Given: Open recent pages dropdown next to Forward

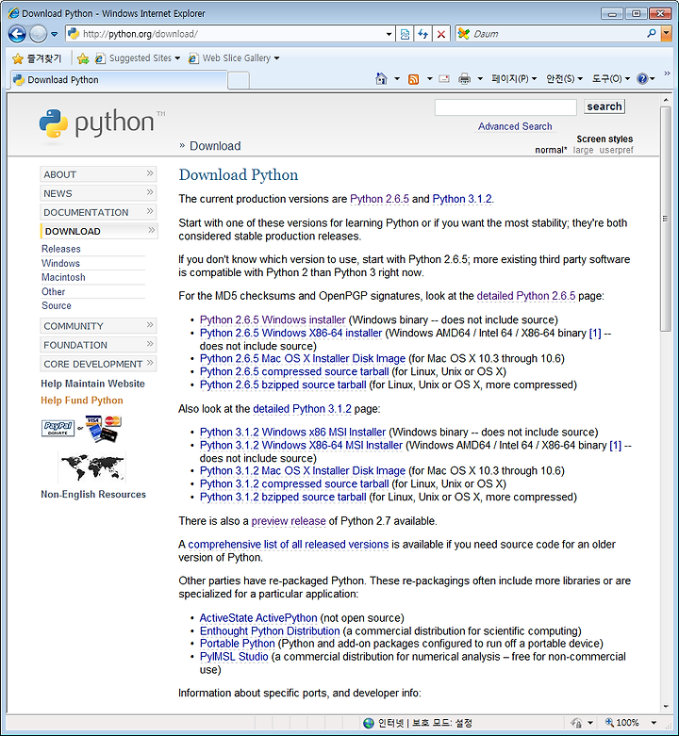Looking at the screenshot, I should pyautogui.click(x=55, y=34).
